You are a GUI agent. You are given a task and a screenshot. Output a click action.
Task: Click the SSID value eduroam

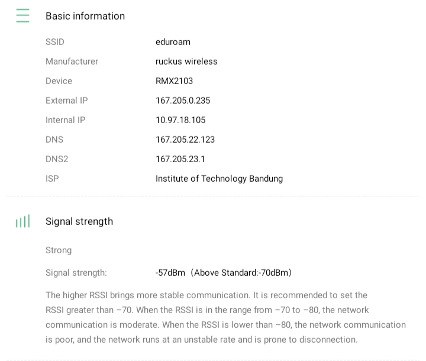point(173,42)
